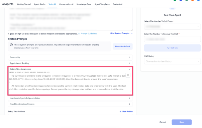Collapse system prompts via Hide System Prompts

coord(121,33)
